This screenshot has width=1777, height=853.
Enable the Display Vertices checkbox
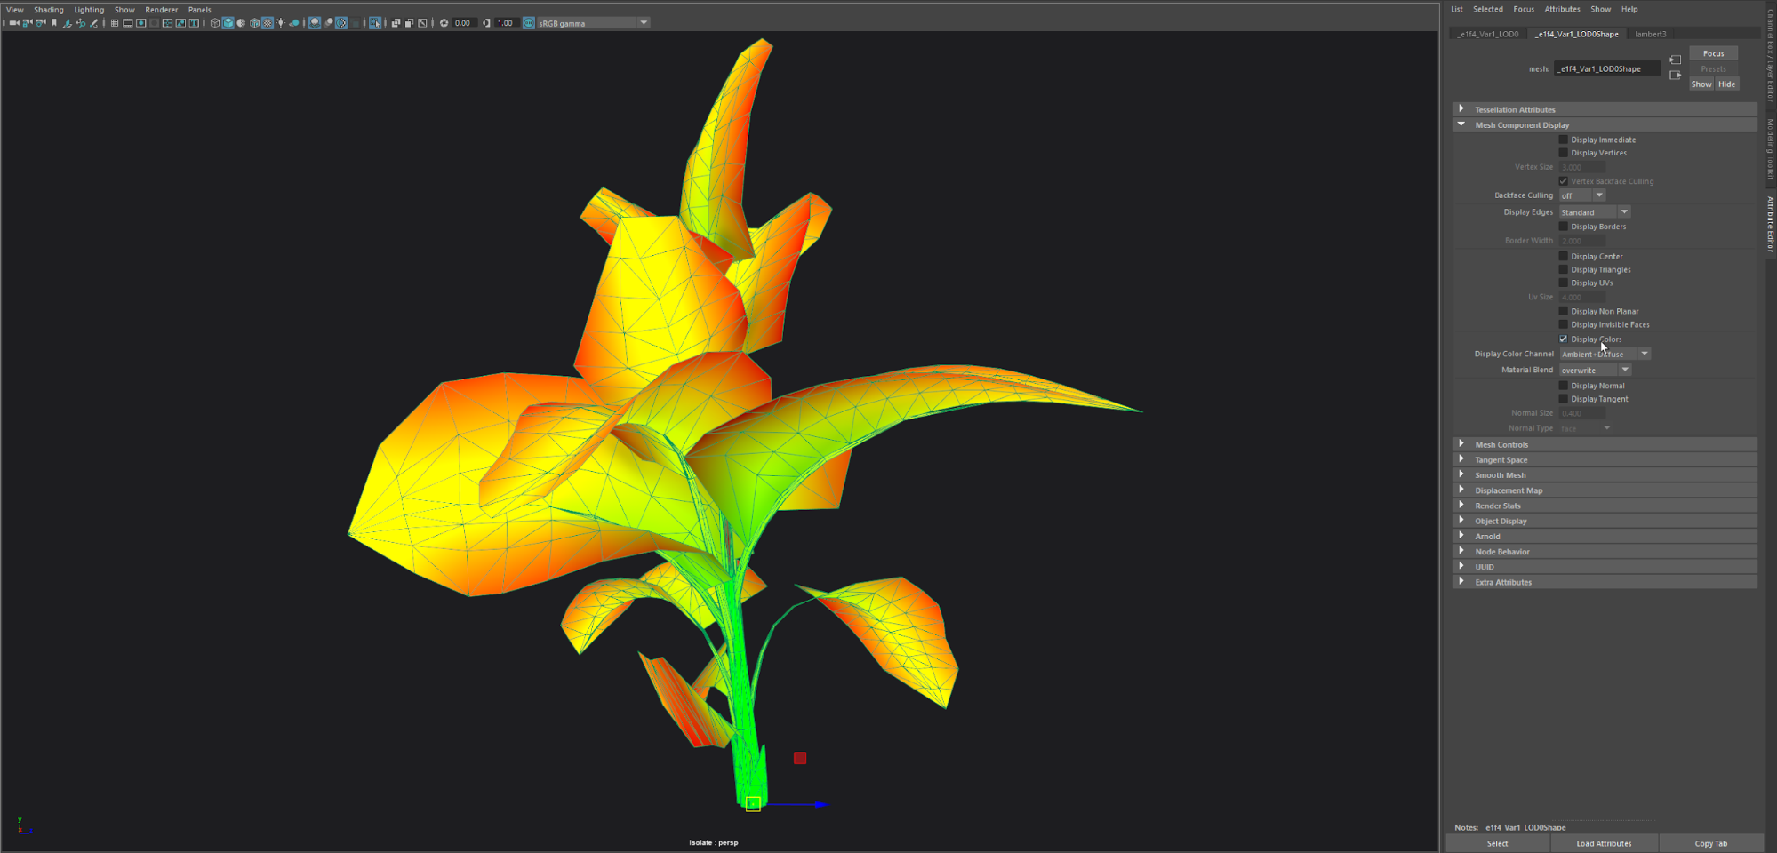(x=1564, y=153)
